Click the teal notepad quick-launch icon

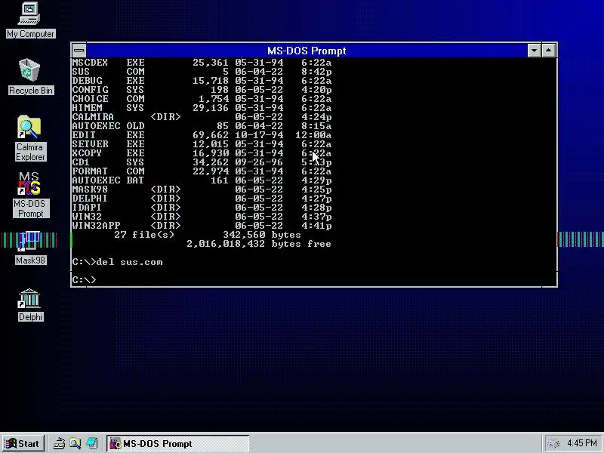pos(91,443)
